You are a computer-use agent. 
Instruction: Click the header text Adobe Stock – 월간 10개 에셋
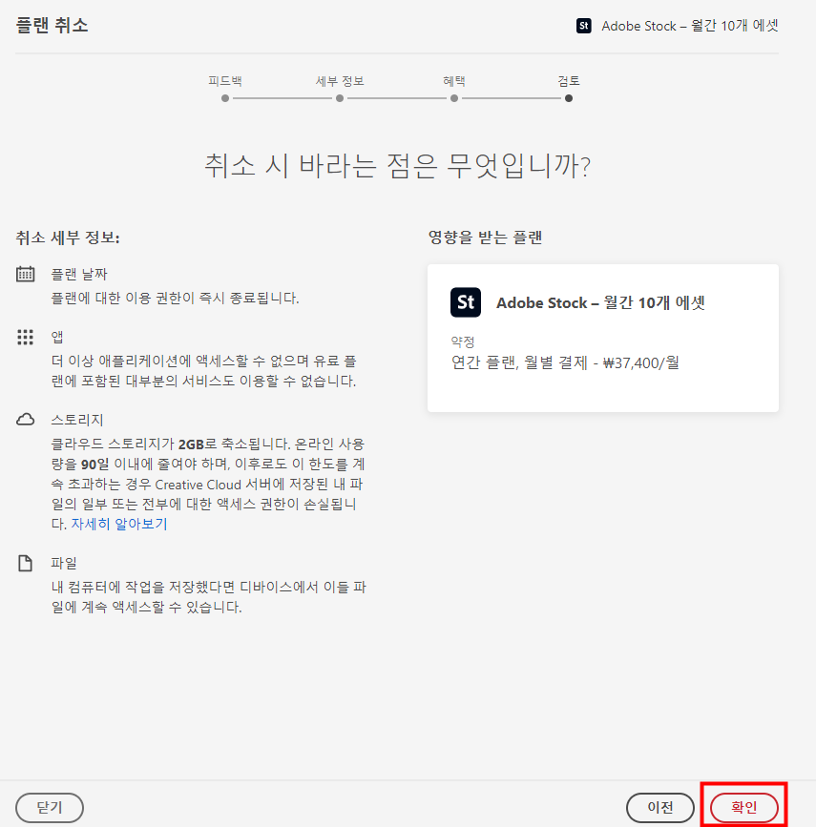click(690, 26)
